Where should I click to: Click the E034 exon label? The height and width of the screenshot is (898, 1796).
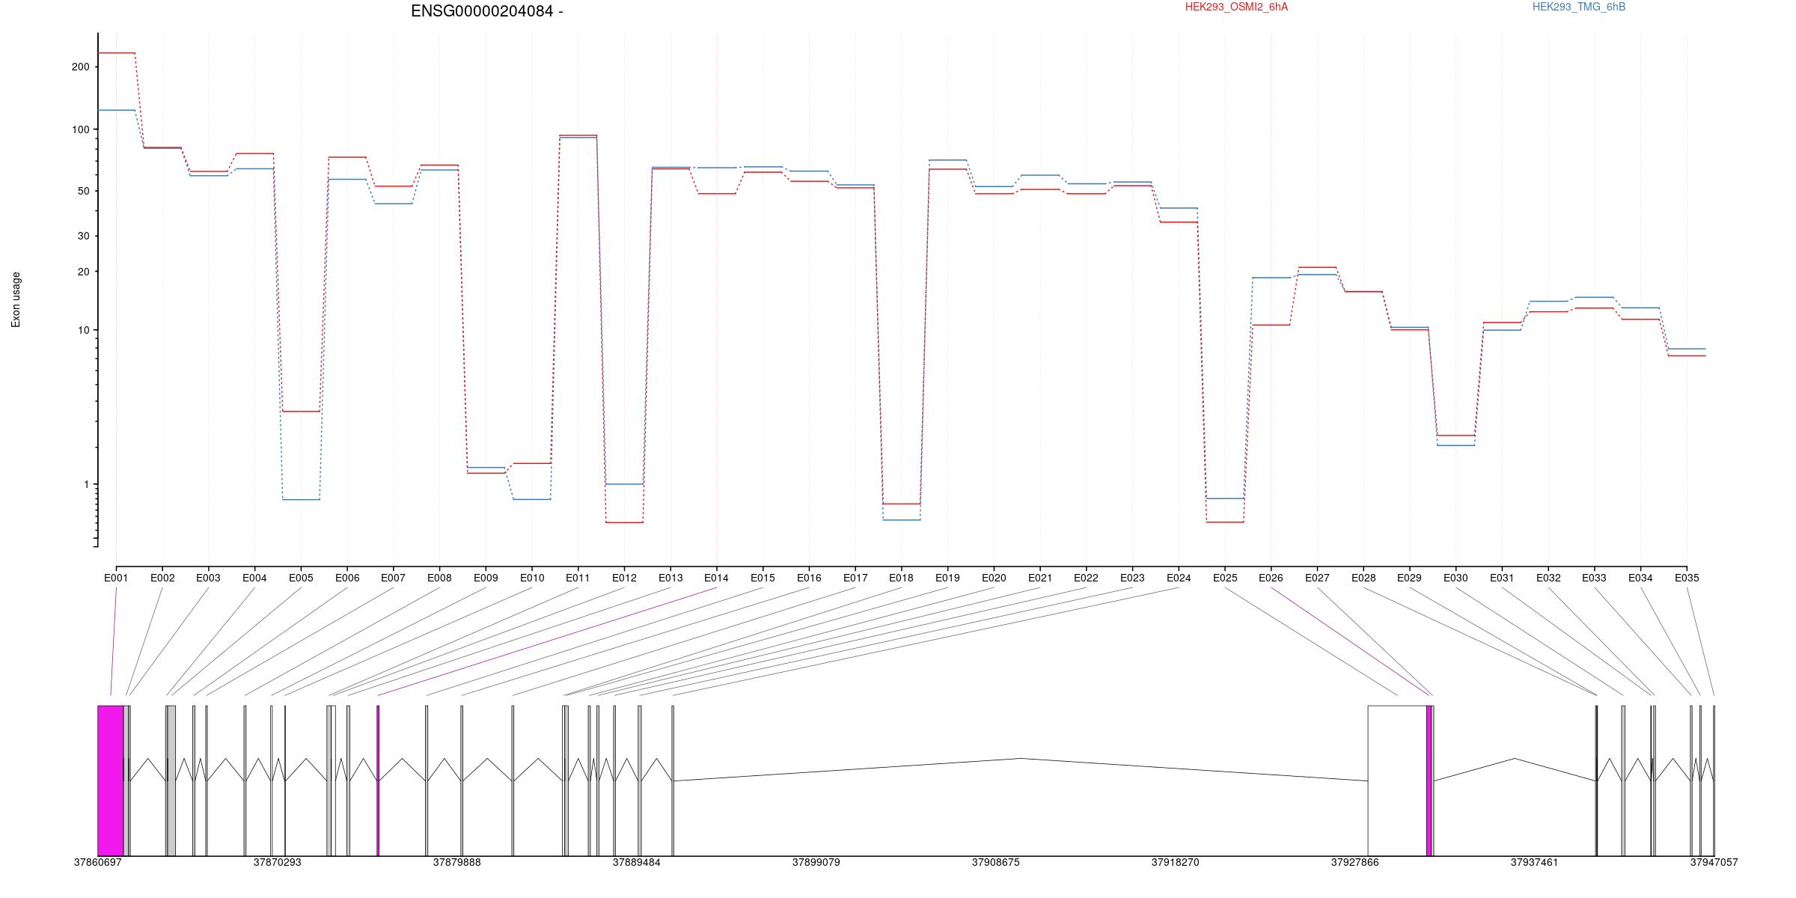[1640, 578]
